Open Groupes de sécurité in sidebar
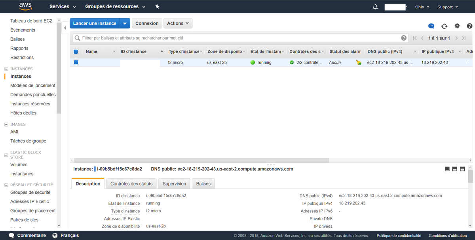Screen dimensions: 475x240 (30, 192)
